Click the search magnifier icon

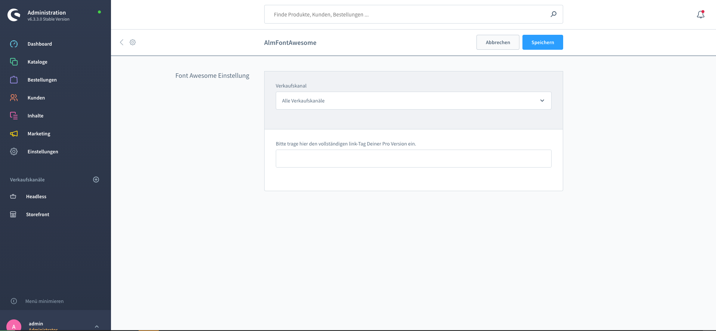click(553, 14)
